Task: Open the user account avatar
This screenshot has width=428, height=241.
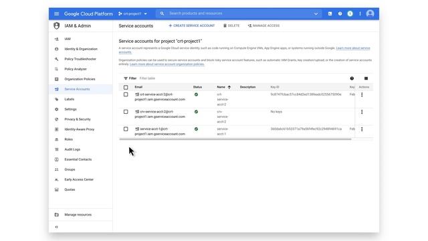Action: click(370, 13)
